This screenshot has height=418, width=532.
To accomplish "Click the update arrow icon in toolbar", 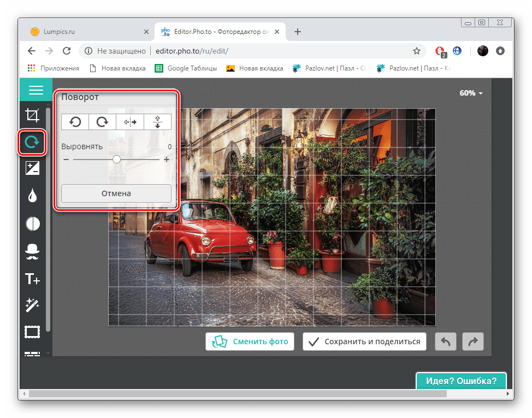I will coord(500,51).
